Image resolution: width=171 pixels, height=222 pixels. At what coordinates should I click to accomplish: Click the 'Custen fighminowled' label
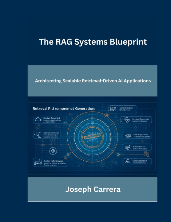tap(54, 161)
